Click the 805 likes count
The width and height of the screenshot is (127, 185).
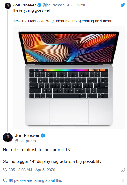click(12, 170)
